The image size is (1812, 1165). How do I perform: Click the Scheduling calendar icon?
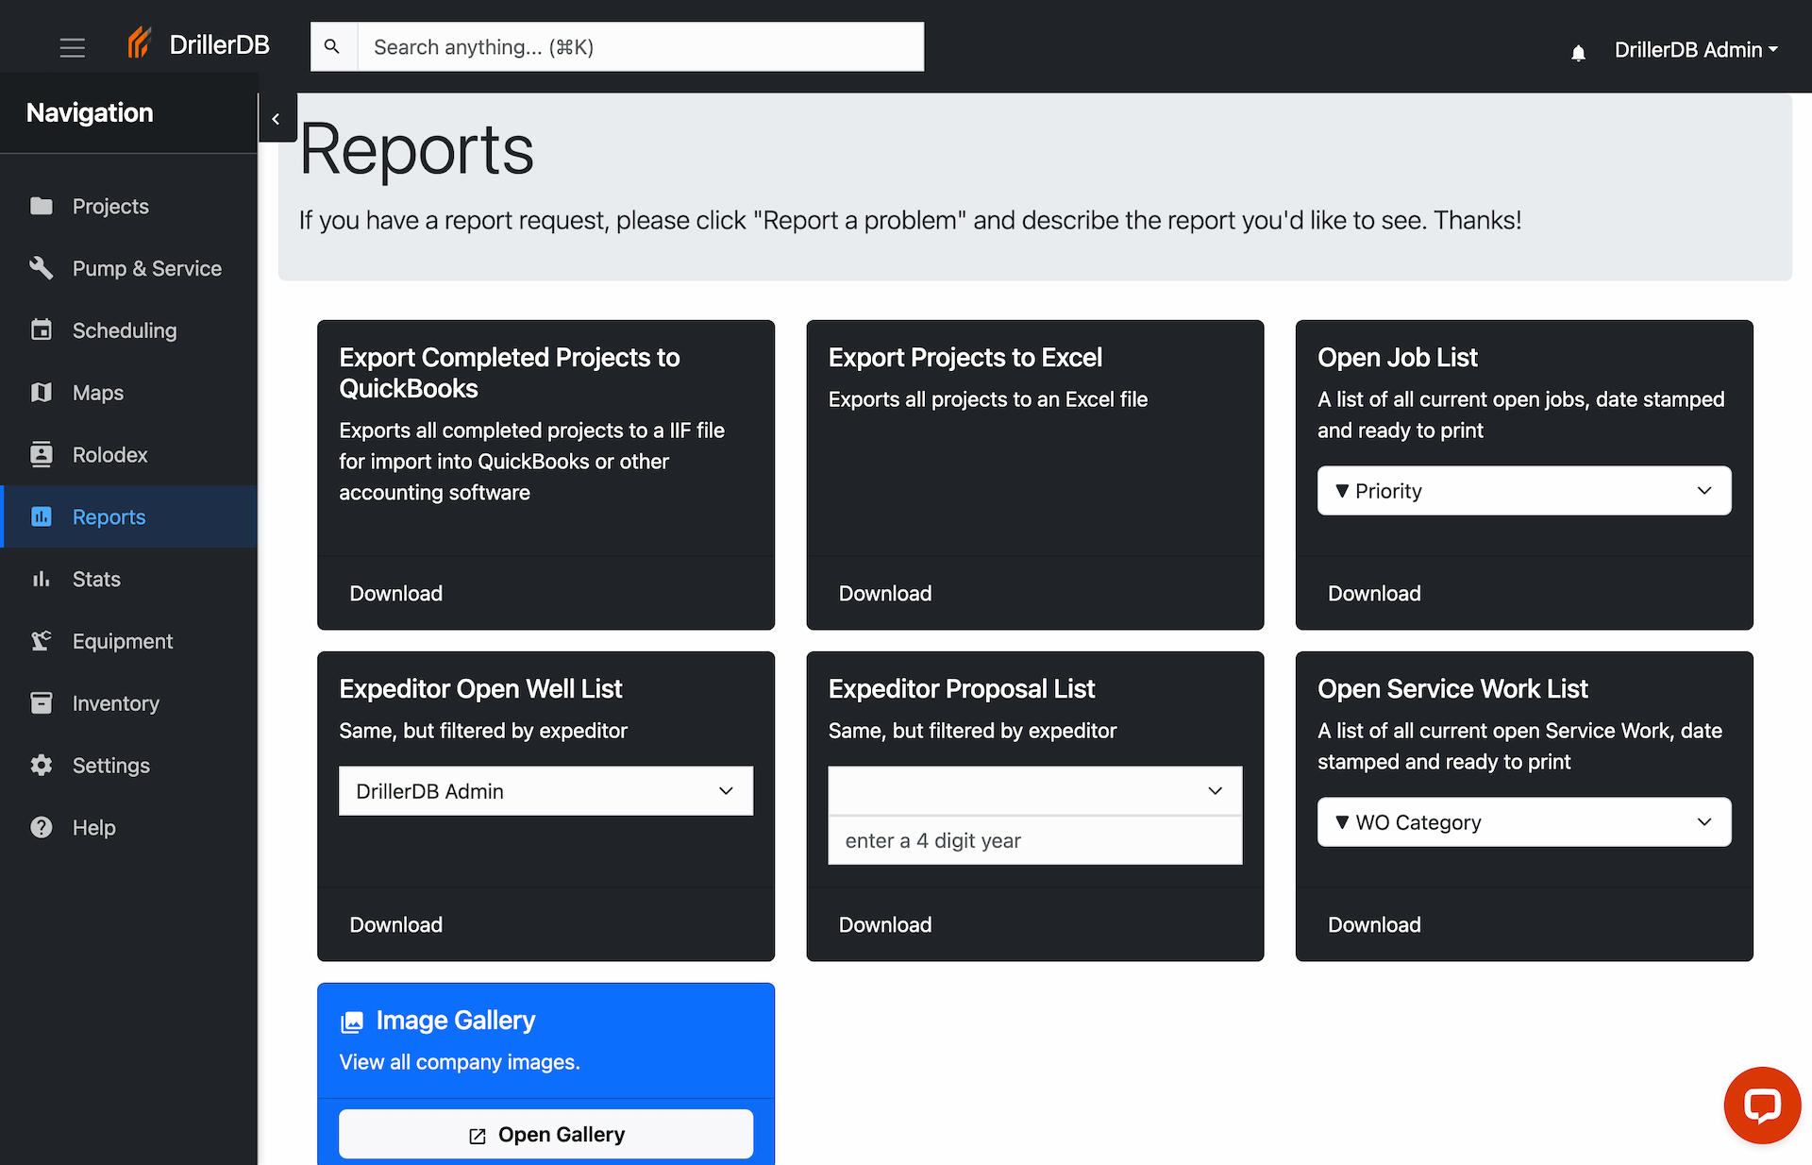coord(42,330)
